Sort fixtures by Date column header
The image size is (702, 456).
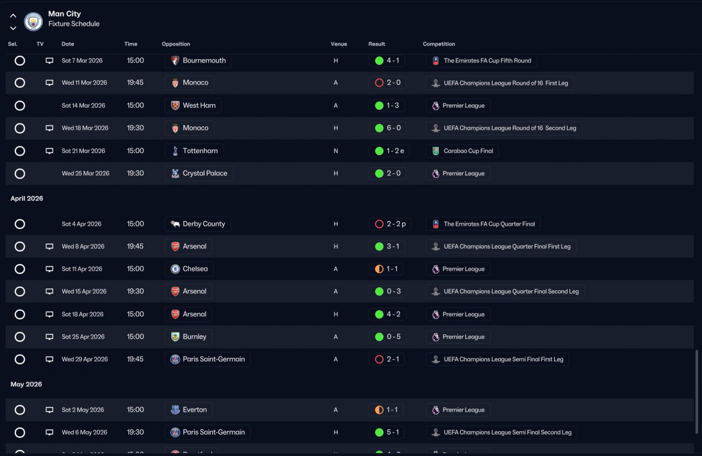pyautogui.click(x=67, y=44)
